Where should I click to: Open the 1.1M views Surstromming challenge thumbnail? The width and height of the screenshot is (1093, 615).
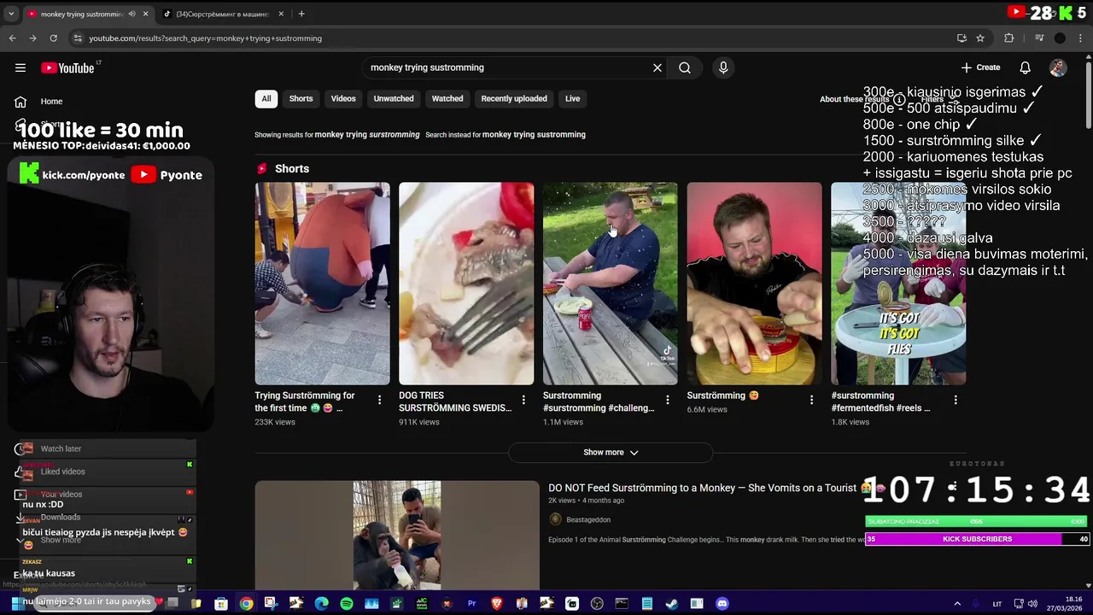pyautogui.click(x=611, y=284)
